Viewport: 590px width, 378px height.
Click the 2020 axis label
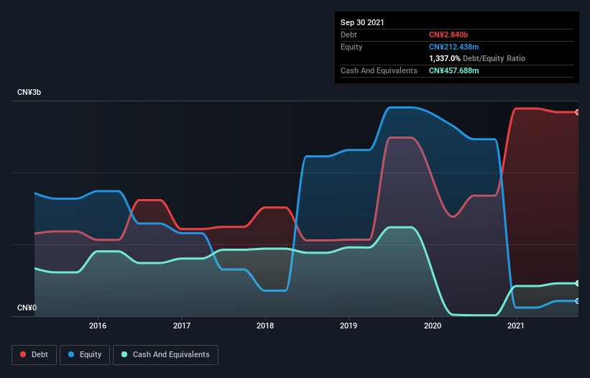click(433, 326)
